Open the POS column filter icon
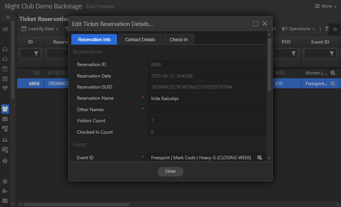The image size is (341, 207). 293,53
